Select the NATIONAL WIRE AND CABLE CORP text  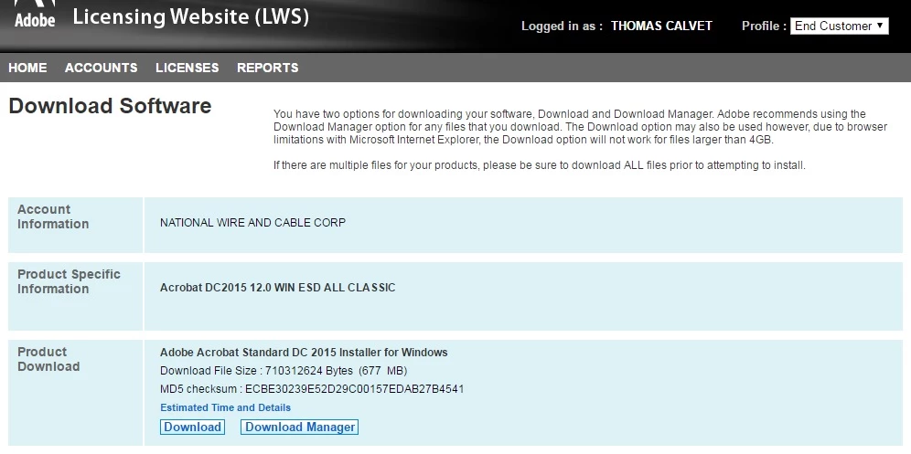[x=252, y=222]
